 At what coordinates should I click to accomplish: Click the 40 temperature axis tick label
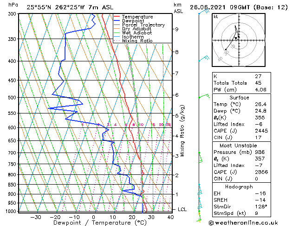tap(170, 217)
